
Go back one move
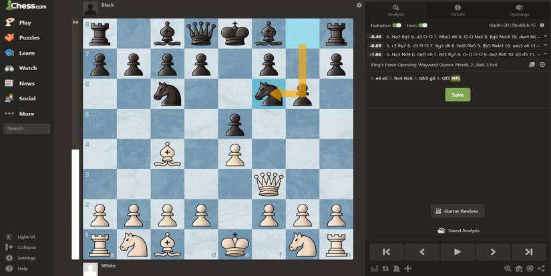click(x=422, y=252)
